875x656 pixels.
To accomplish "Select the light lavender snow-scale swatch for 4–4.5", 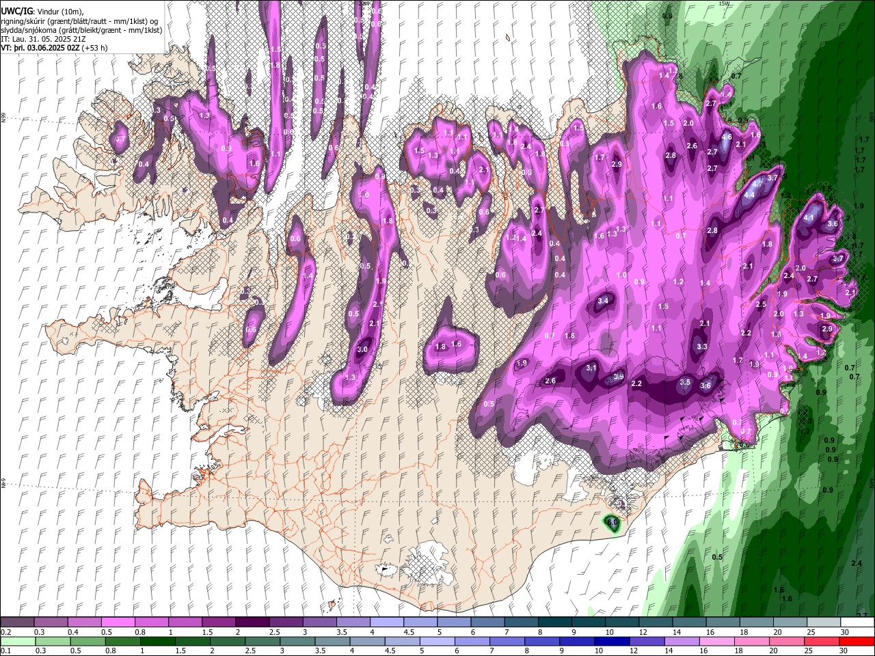I will point(386,623).
